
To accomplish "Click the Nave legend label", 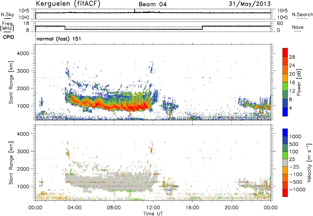I will click(298, 27).
